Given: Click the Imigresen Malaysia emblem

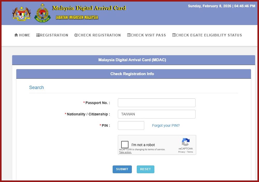Looking at the screenshot, I should pyautogui.click(x=42, y=13).
